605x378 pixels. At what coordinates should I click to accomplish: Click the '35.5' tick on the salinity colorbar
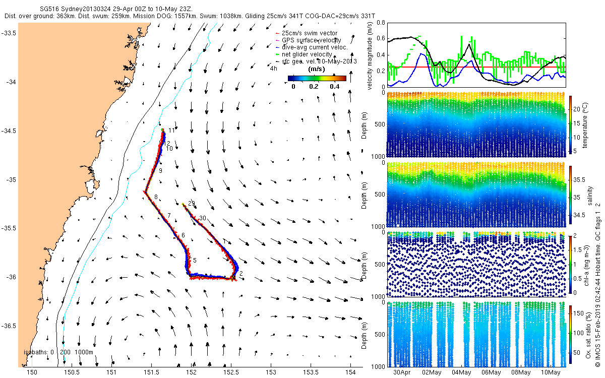click(580, 179)
